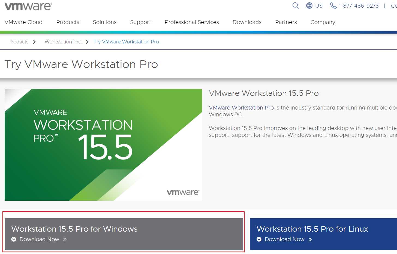The width and height of the screenshot is (397, 254).
Task: Click Download Now for Linux
Action: click(284, 239)
